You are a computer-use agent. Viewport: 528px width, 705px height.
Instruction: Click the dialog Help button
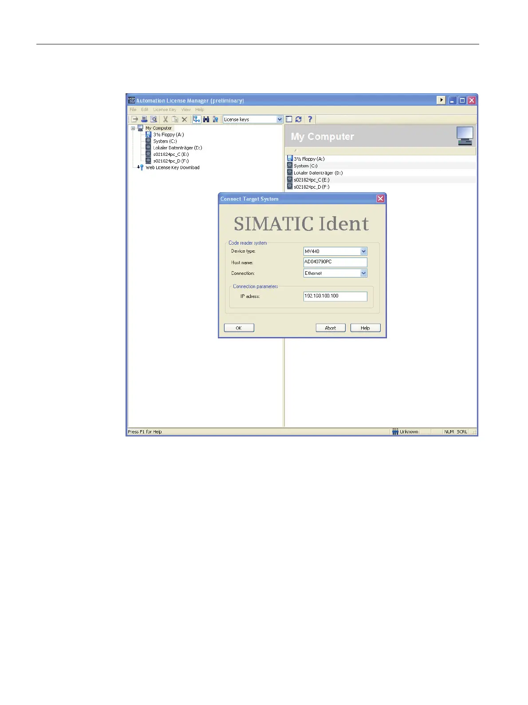(366, 328)
